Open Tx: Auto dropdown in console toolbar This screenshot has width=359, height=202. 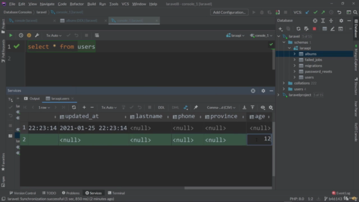54,35
